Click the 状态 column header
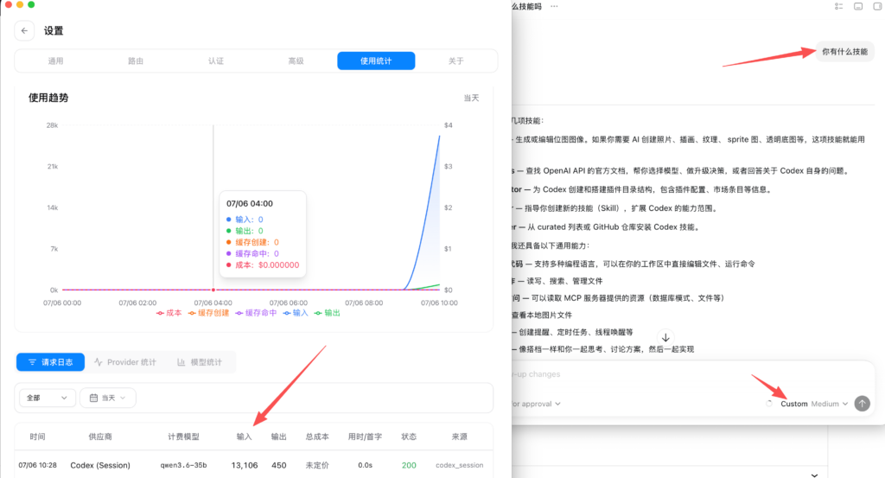885x478 pixels. 409,437
